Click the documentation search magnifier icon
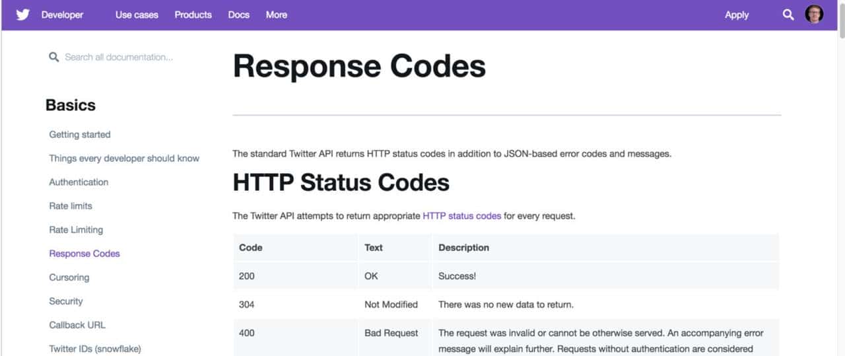This screenshot has height=356, width=845. pos(53,57)
